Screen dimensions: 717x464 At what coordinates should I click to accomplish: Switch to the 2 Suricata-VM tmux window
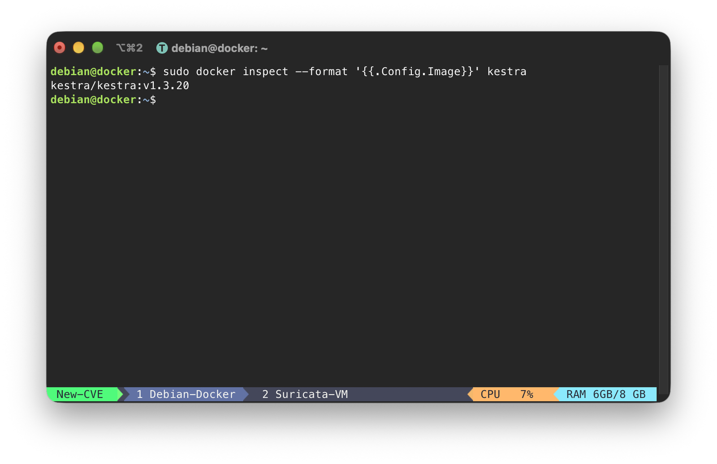(x=305, y=394)
